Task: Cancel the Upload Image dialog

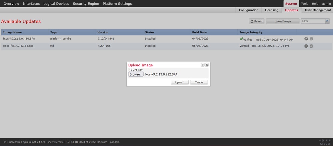Action: click(x=199, y=82)
